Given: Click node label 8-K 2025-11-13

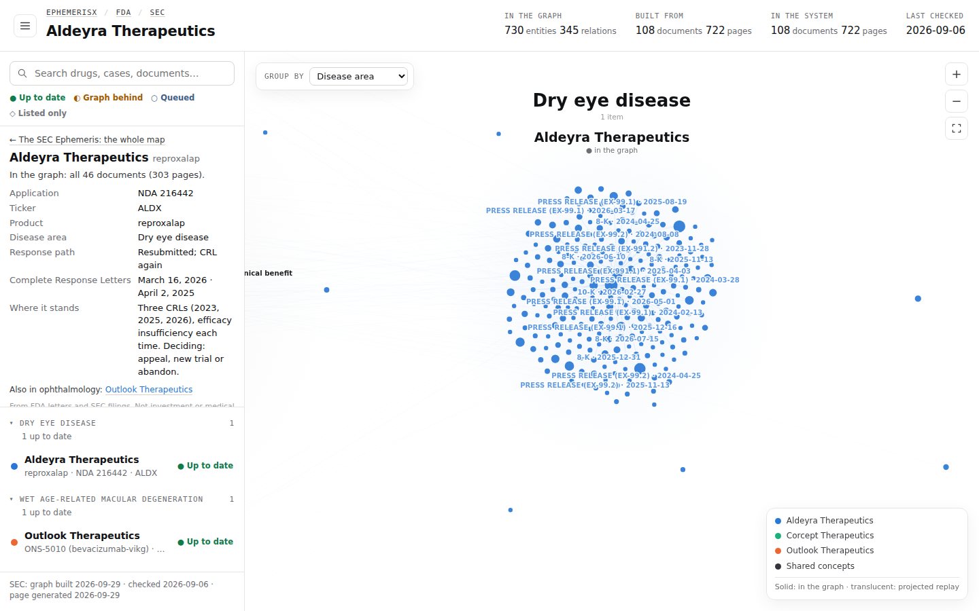Looking at the screenshot, I should pos(681,259).
